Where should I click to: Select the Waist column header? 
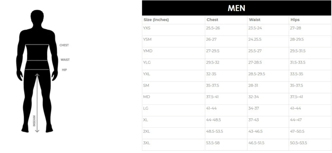click(x=255, y=20)
